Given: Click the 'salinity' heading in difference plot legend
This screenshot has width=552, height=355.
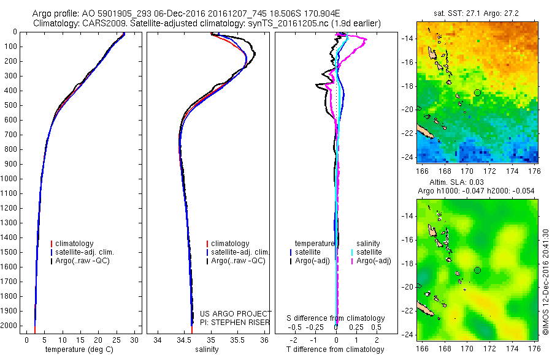Looking at the screenshot, I should [368, 243].
